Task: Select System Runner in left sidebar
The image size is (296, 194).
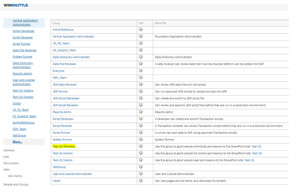Action: click(x=23, y=56)
